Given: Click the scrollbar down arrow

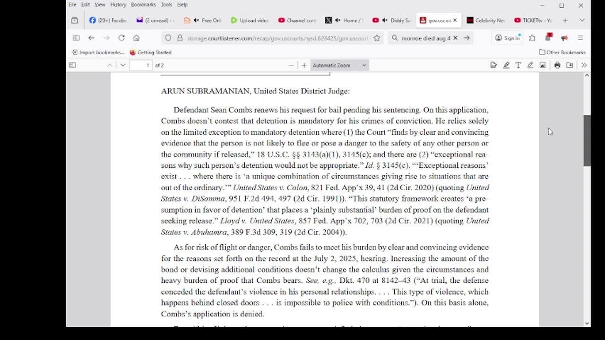Looking at the screenshot, I should pos(587,323).
